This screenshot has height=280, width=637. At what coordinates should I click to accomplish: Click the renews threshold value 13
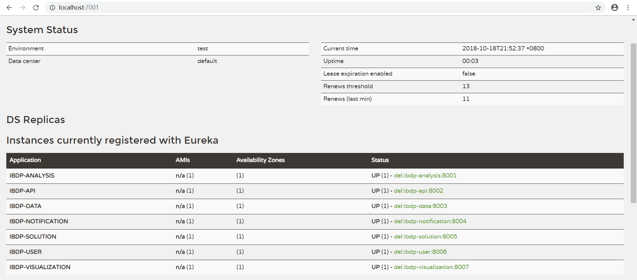click(466, 86)
